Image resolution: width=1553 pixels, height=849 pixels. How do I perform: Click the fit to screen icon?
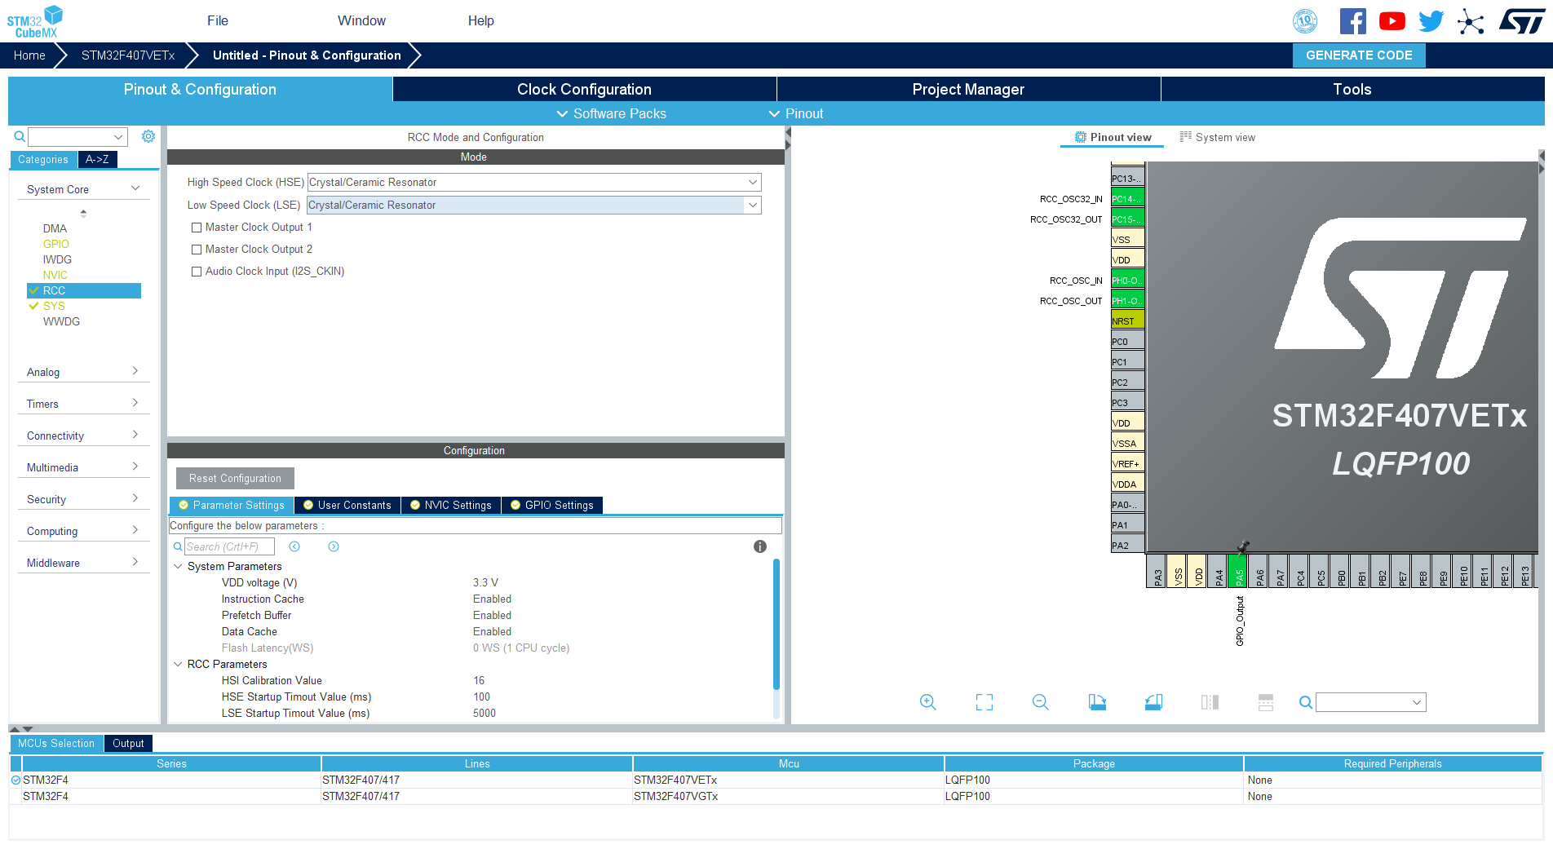click(984, 702)
